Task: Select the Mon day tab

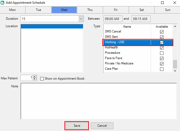Action: coord(13,10)
